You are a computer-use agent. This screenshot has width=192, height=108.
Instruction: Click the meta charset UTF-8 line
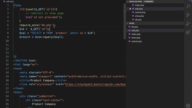coord(37,73)
